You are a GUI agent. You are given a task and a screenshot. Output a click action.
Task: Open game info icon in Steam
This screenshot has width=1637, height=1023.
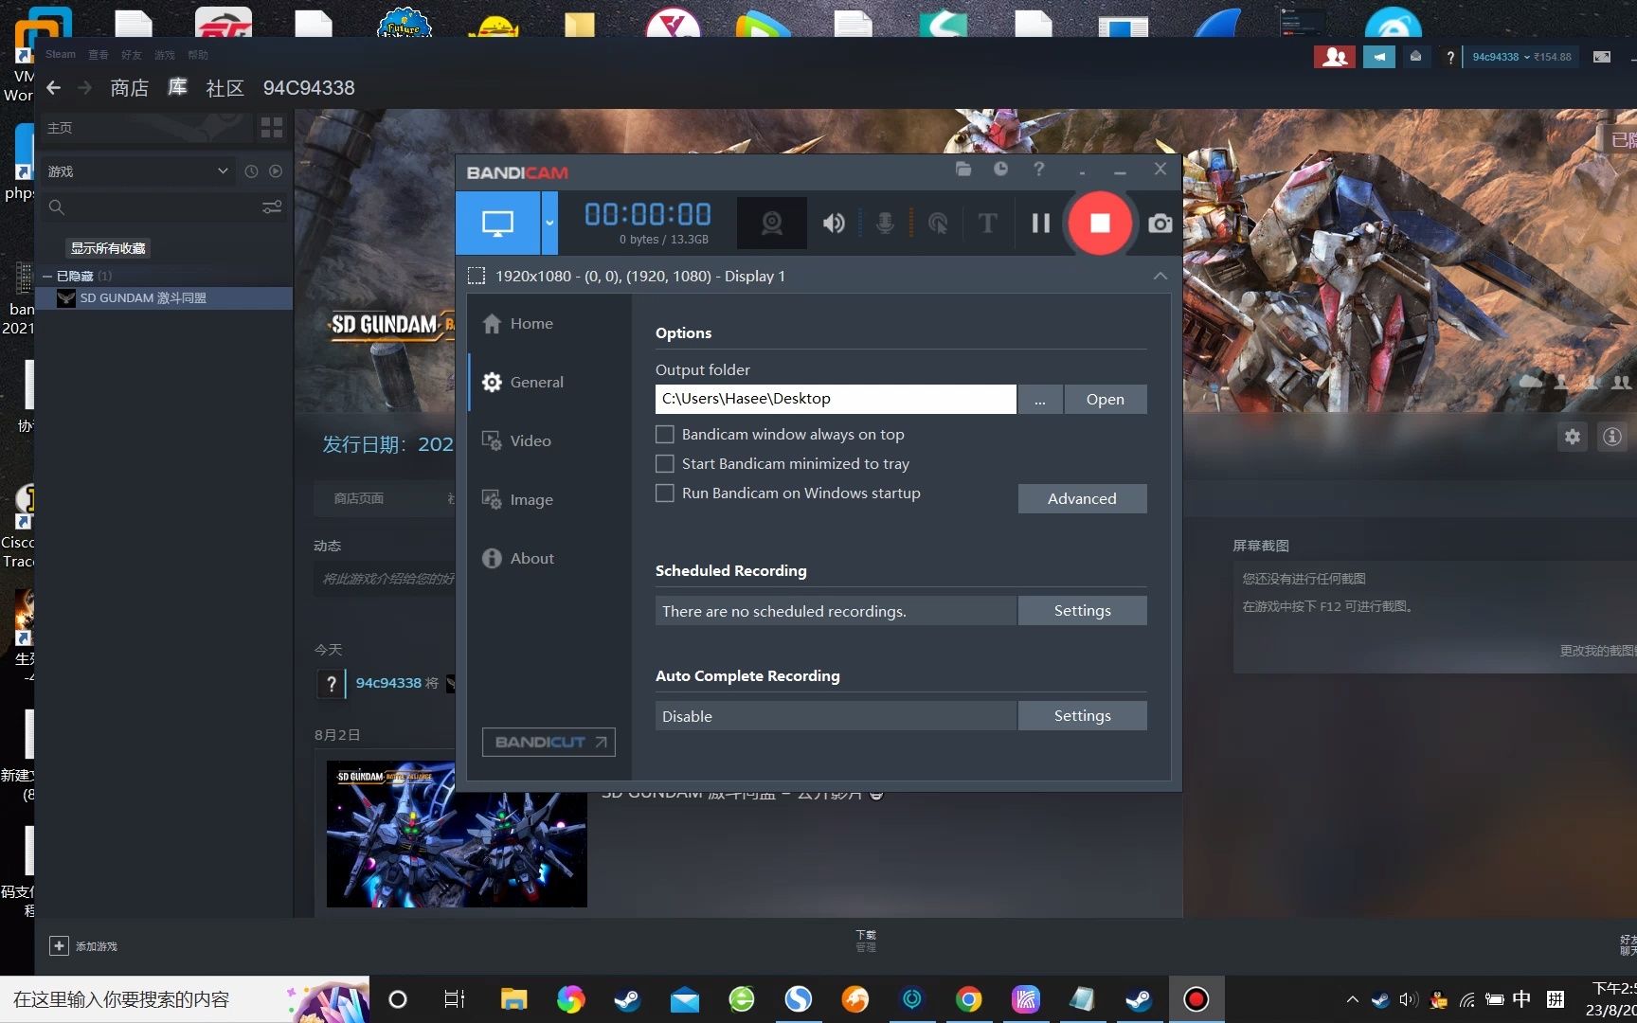tap(1611, 437)
